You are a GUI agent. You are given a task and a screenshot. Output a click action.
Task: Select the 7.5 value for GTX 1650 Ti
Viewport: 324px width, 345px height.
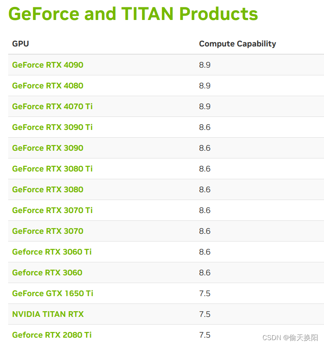click(x=205, y=293)
